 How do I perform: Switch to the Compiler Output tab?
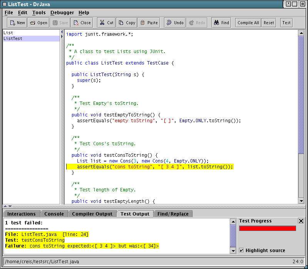92,214
